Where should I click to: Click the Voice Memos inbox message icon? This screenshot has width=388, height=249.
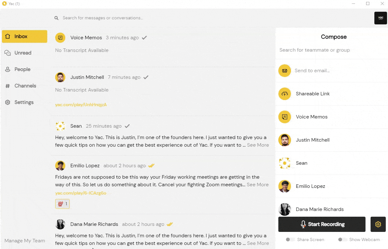tap(60, 38)
